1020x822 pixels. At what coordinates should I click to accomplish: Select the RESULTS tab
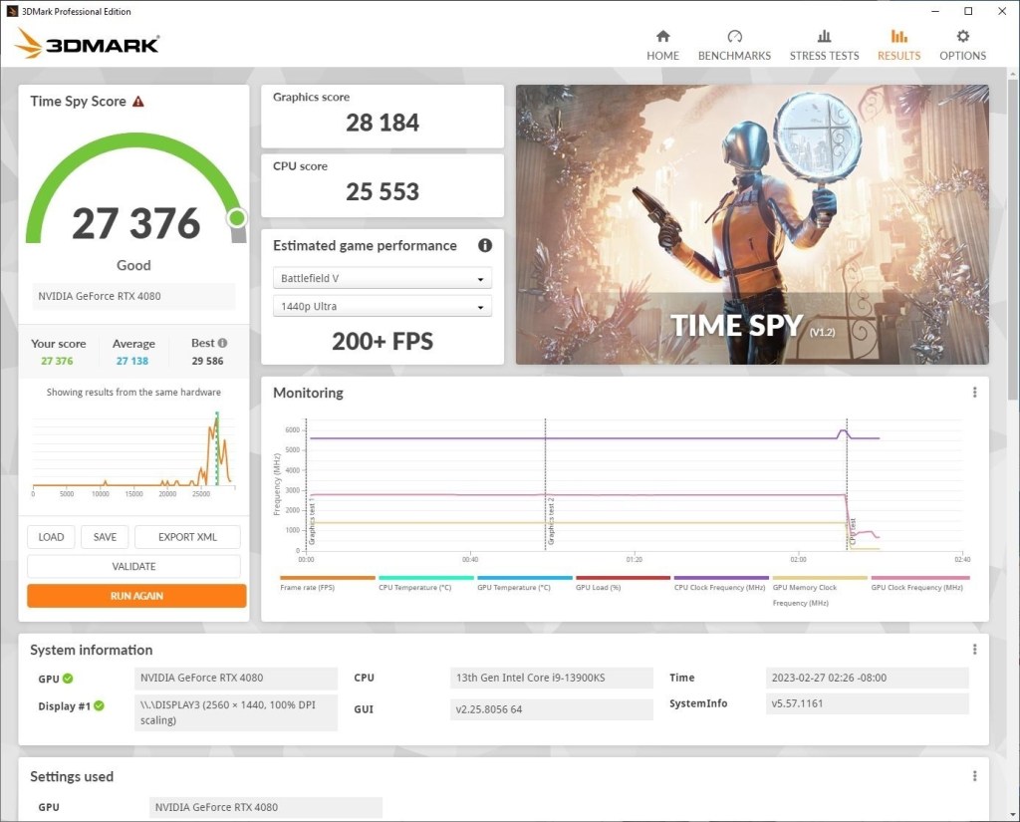[899, 46]
